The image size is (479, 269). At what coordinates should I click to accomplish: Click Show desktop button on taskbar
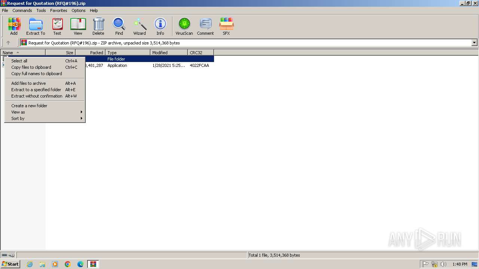tap(475, 264)
